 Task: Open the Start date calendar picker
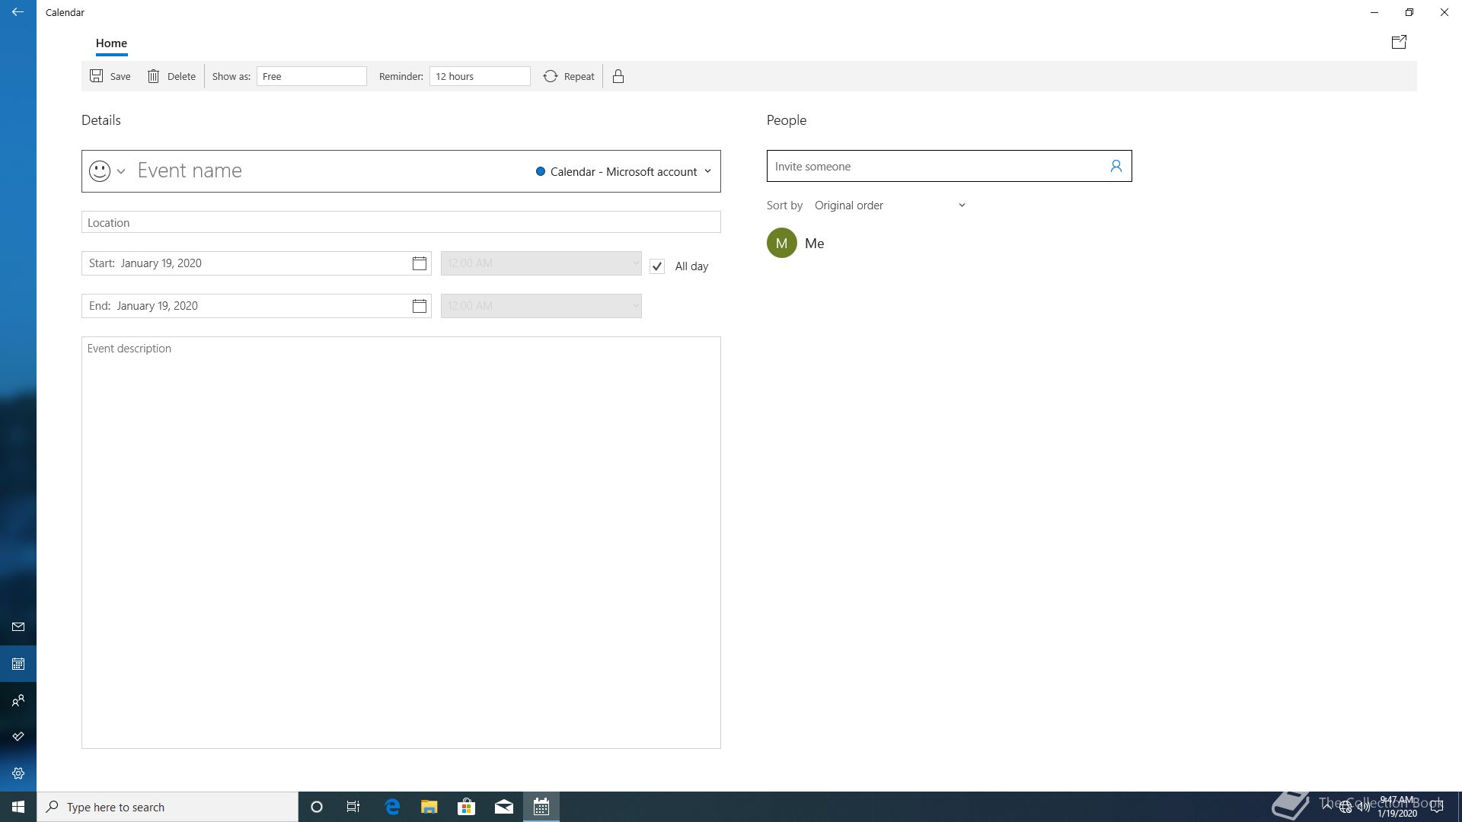pyautogui.click(x=420, y=263)
